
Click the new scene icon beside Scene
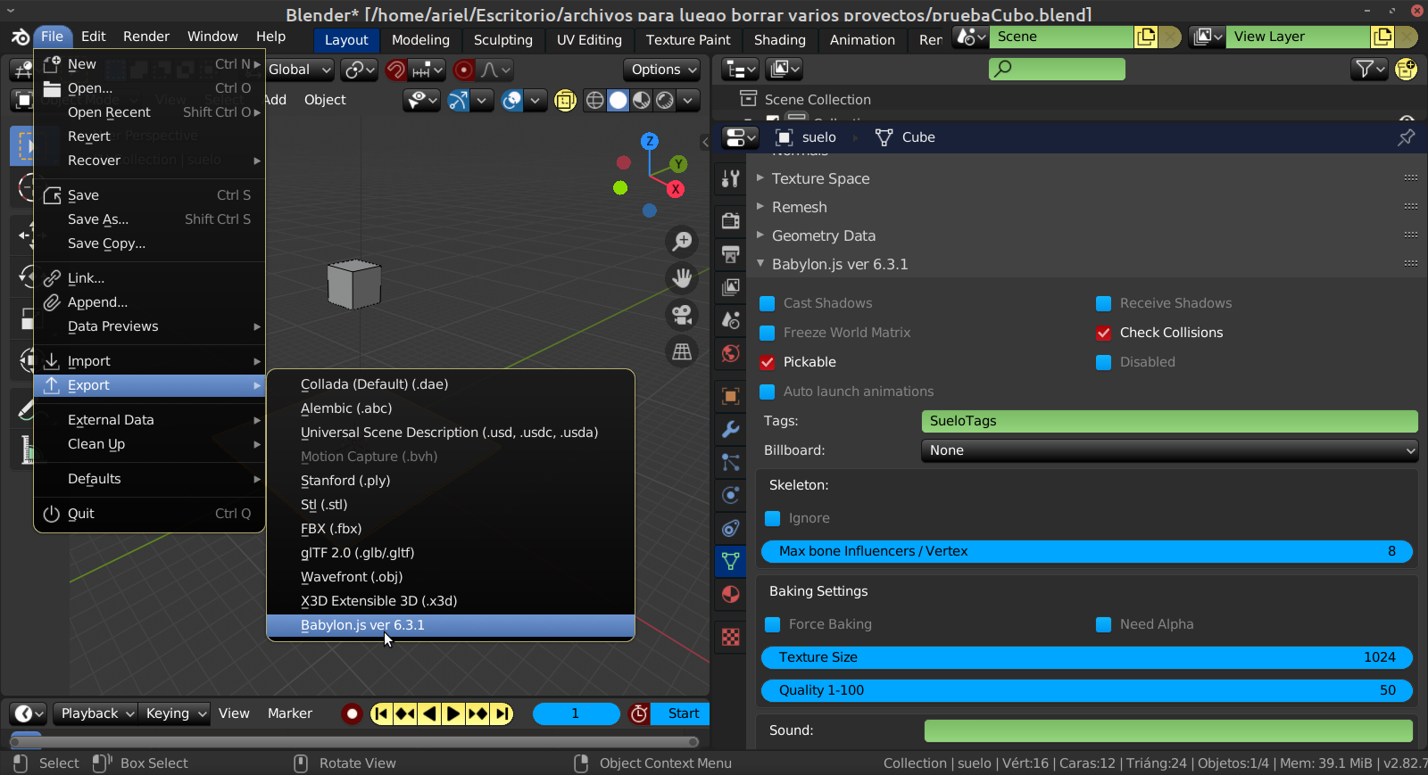pyautogui.click(x=1146, y=37)
